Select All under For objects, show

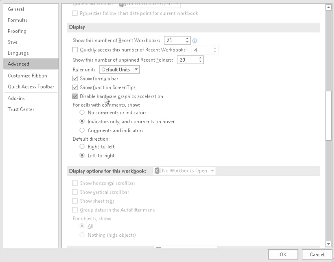82,226
